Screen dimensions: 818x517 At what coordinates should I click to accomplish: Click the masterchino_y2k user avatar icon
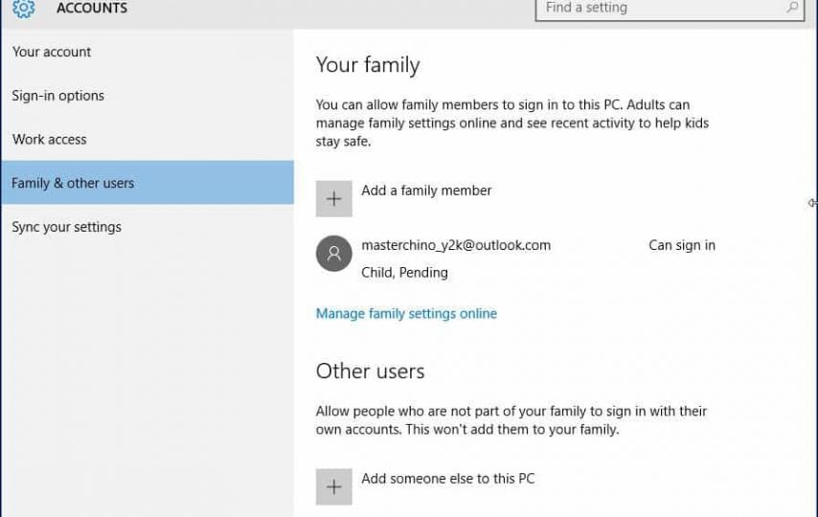[334, 254]
